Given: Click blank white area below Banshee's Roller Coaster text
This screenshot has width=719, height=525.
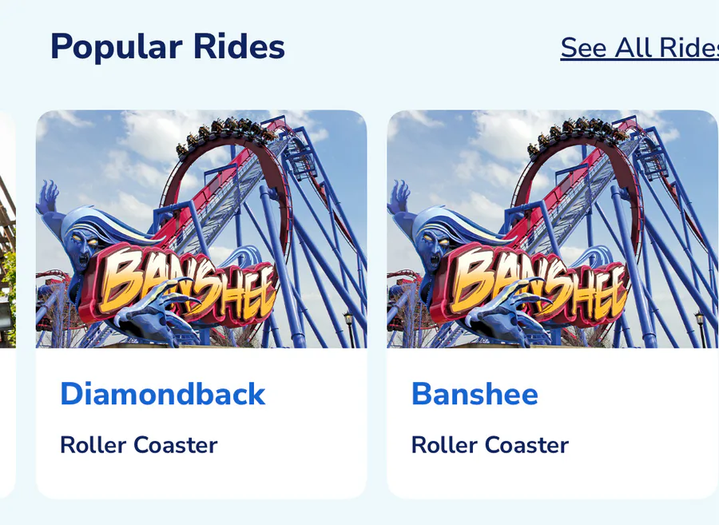Looking at the screenshot, I should click(551, 478).
